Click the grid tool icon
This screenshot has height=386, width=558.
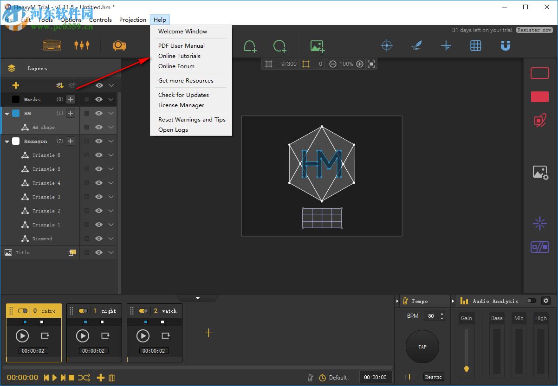pyautogui.click(x=475, y=45)
